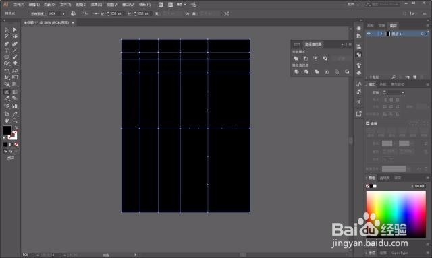
Task: Choose the Ellipse shape tool
Action: (7, 57)
